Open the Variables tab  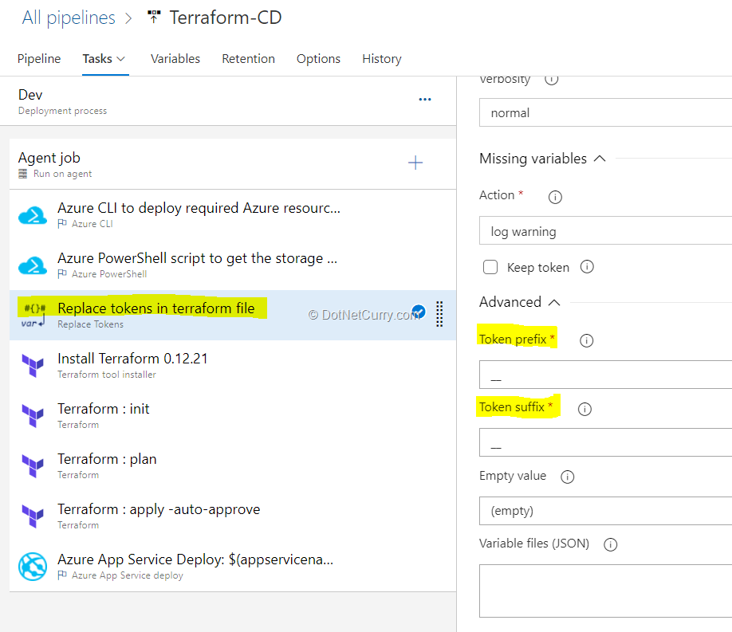pos(175,59)
